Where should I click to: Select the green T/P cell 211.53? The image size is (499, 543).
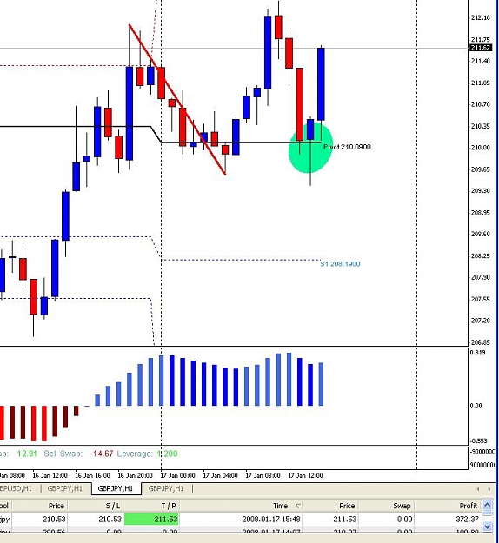tap(151, 519)
